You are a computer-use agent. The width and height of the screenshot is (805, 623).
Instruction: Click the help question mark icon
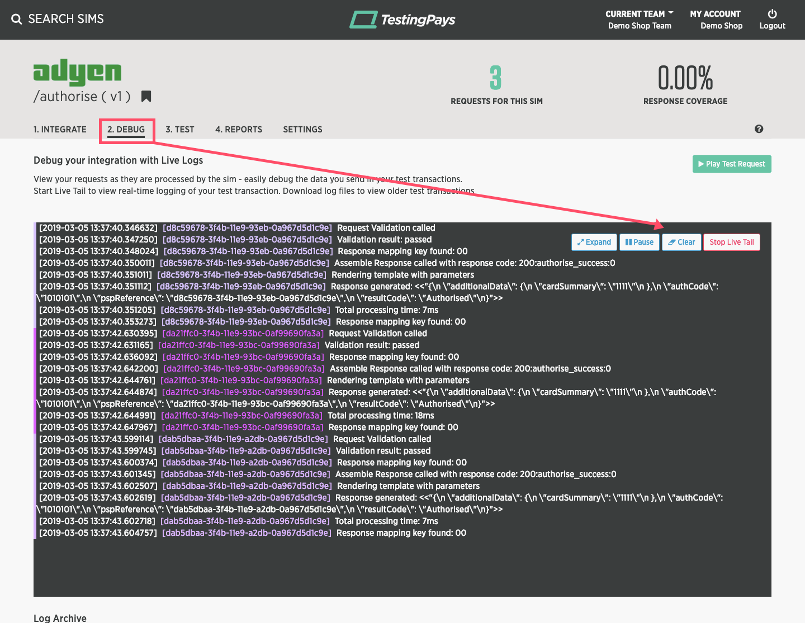[759, 129]
